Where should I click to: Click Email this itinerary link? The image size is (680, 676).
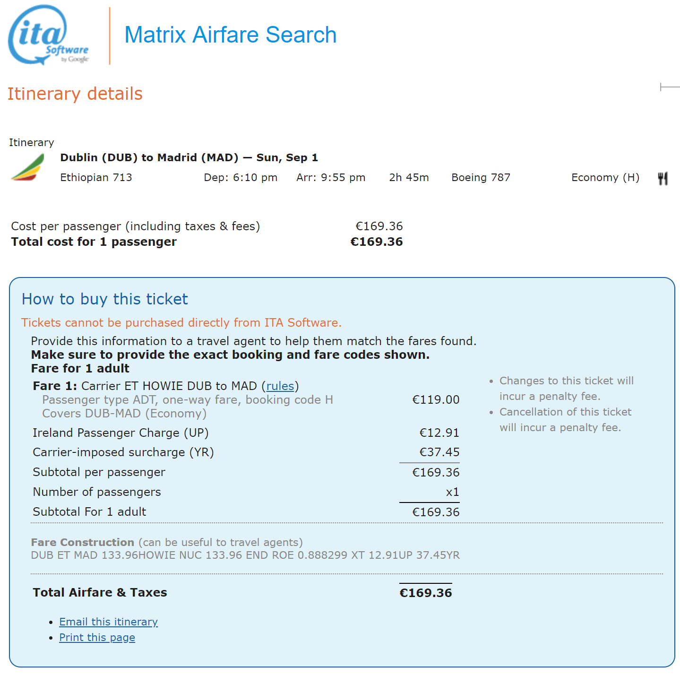(108, 622)
